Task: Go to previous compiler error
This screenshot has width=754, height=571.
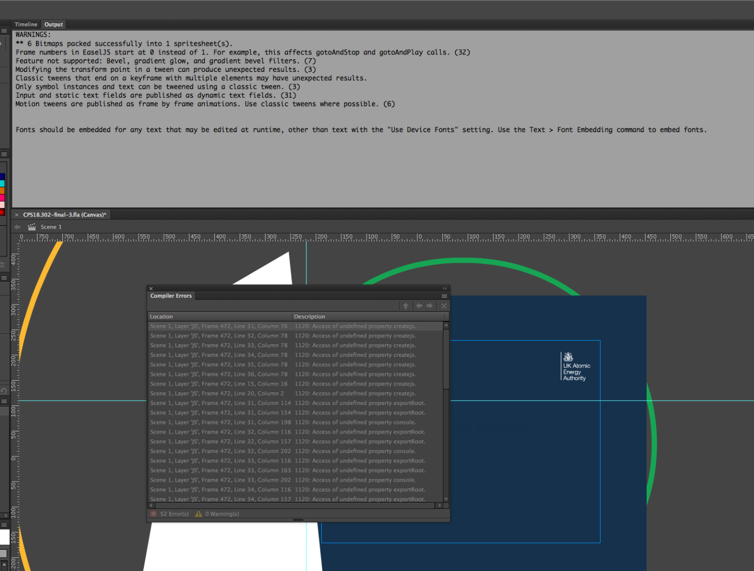Action: (x=419, y=306)
